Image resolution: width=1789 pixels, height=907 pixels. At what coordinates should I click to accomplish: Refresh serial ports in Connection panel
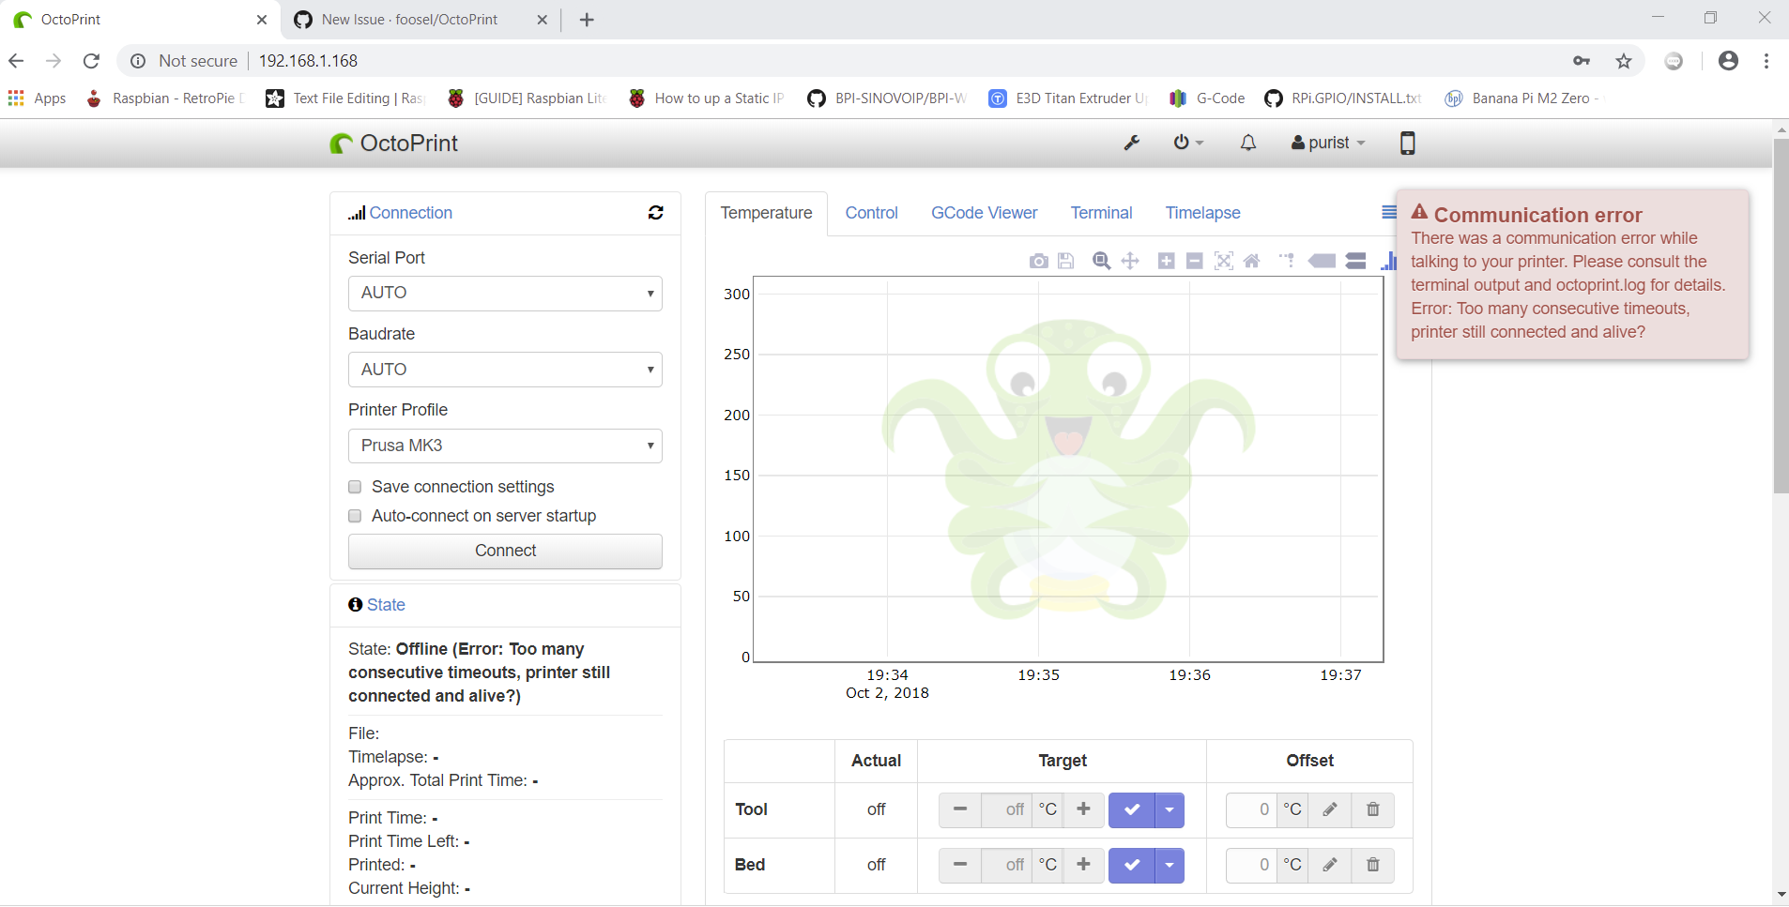656,213
